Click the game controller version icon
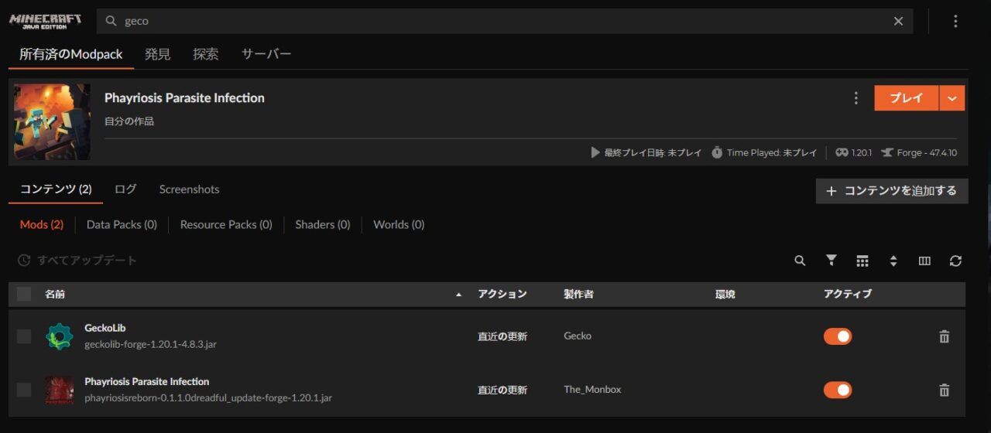991x433 pixels. tap(842, 152)
